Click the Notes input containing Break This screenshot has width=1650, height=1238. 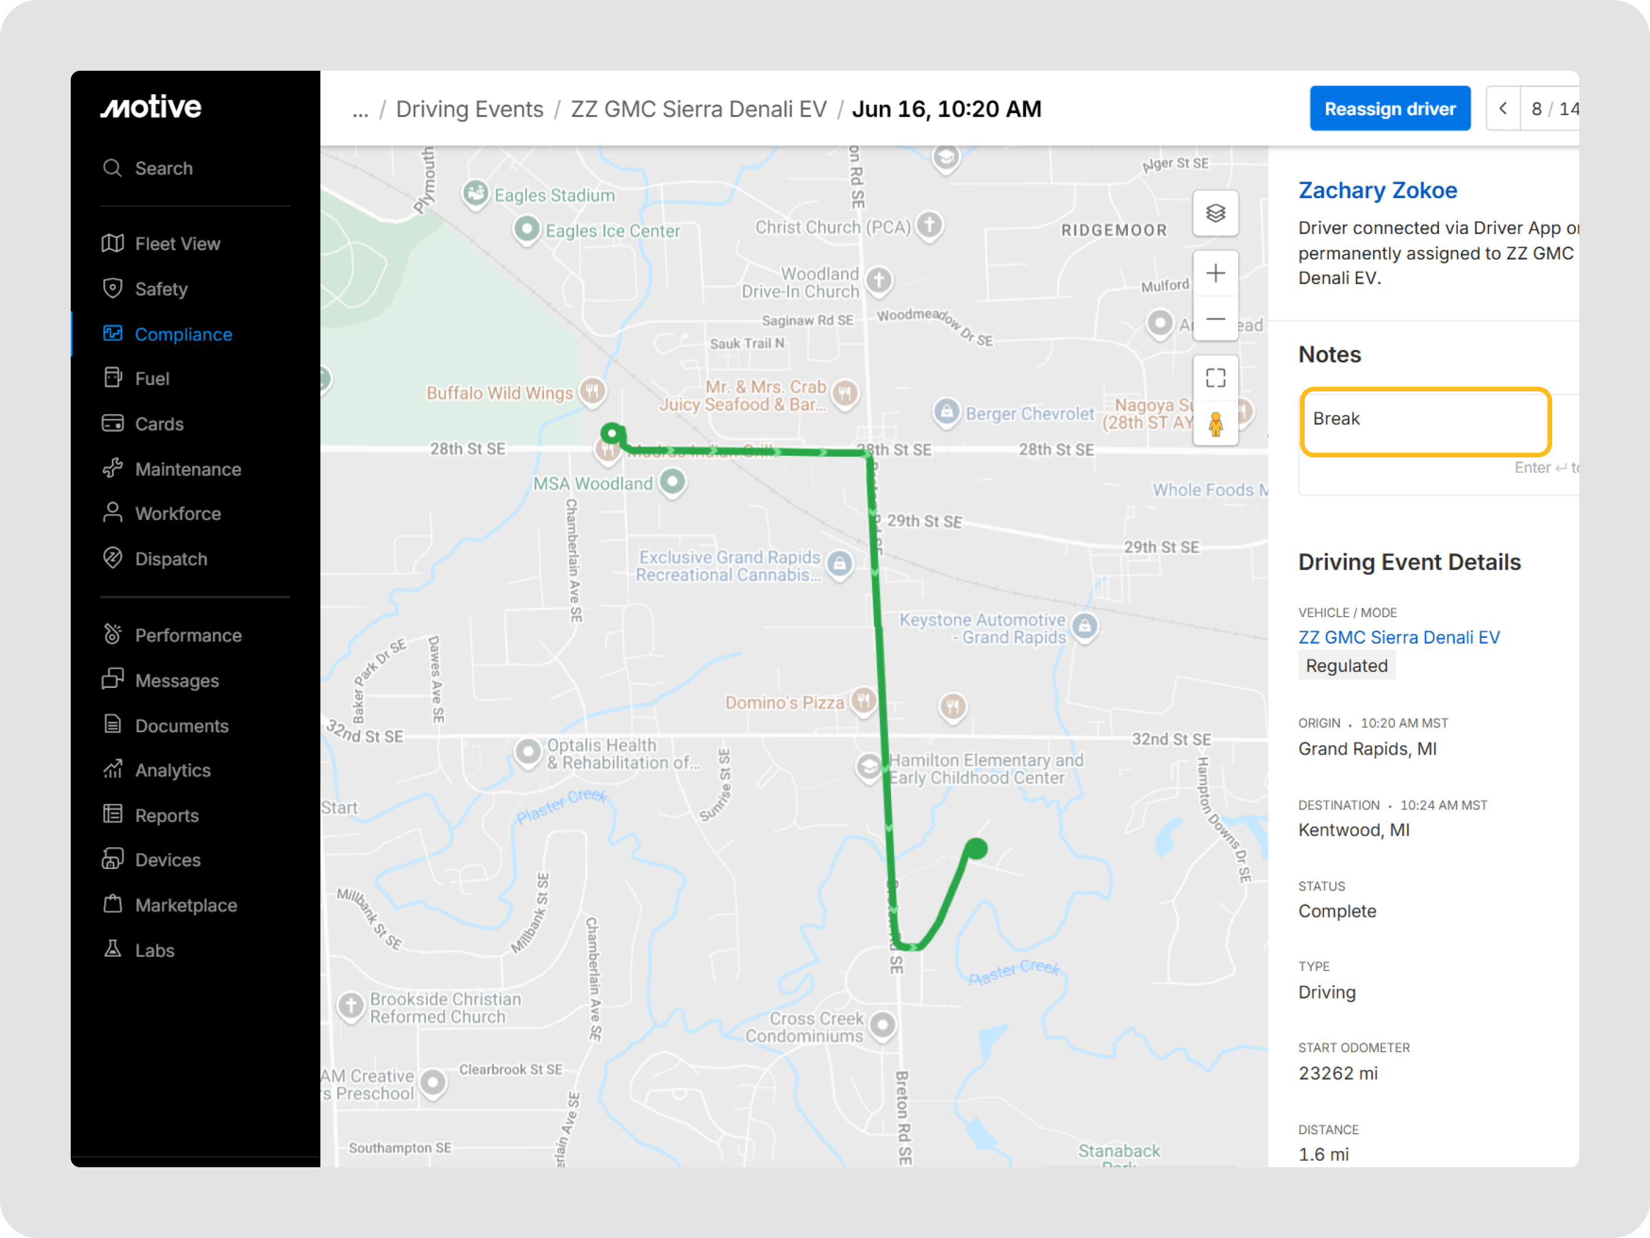point(1425,421)
